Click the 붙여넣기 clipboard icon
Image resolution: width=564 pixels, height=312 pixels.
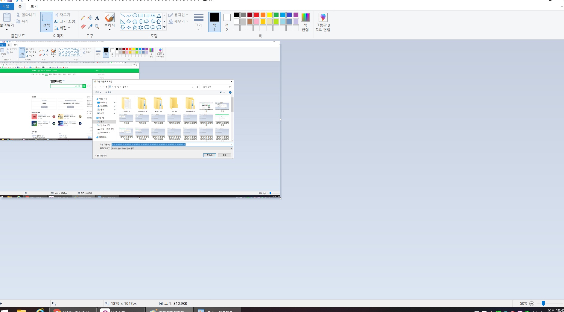point(7,17)
